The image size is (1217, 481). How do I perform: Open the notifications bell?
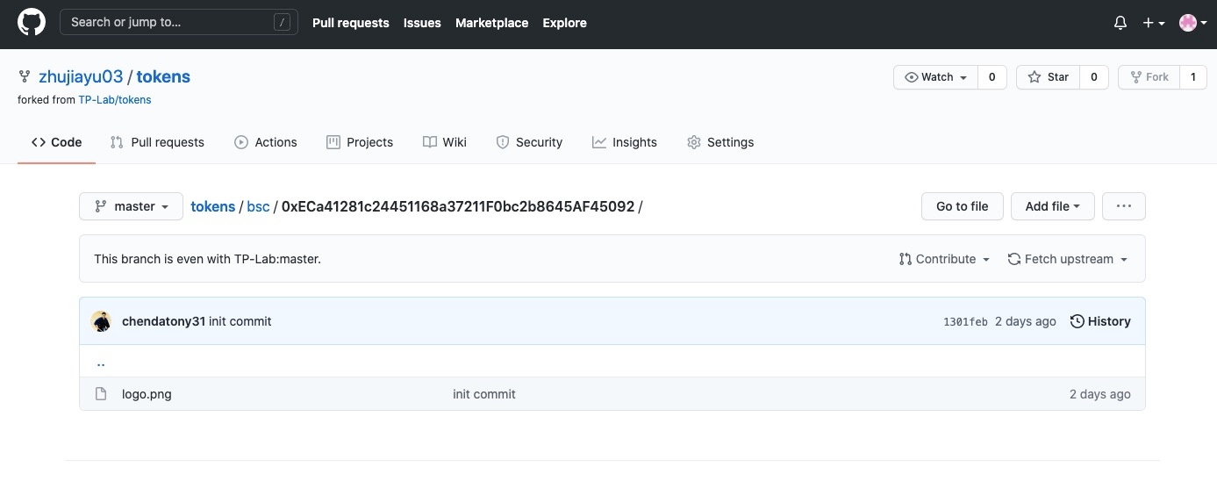(x=1120, y=23)
